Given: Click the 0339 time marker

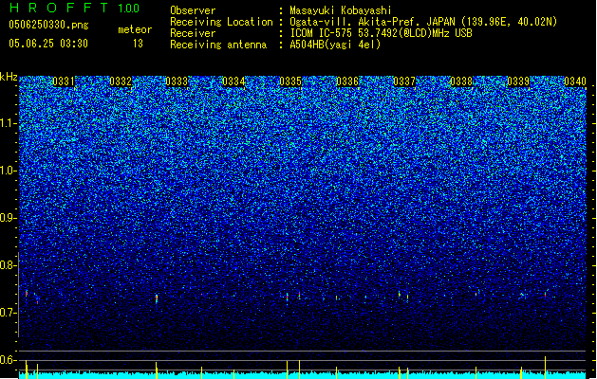Looking at the screenshot, I should point(518,81).
